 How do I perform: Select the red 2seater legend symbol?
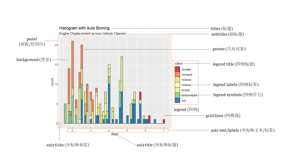[177, 69]
